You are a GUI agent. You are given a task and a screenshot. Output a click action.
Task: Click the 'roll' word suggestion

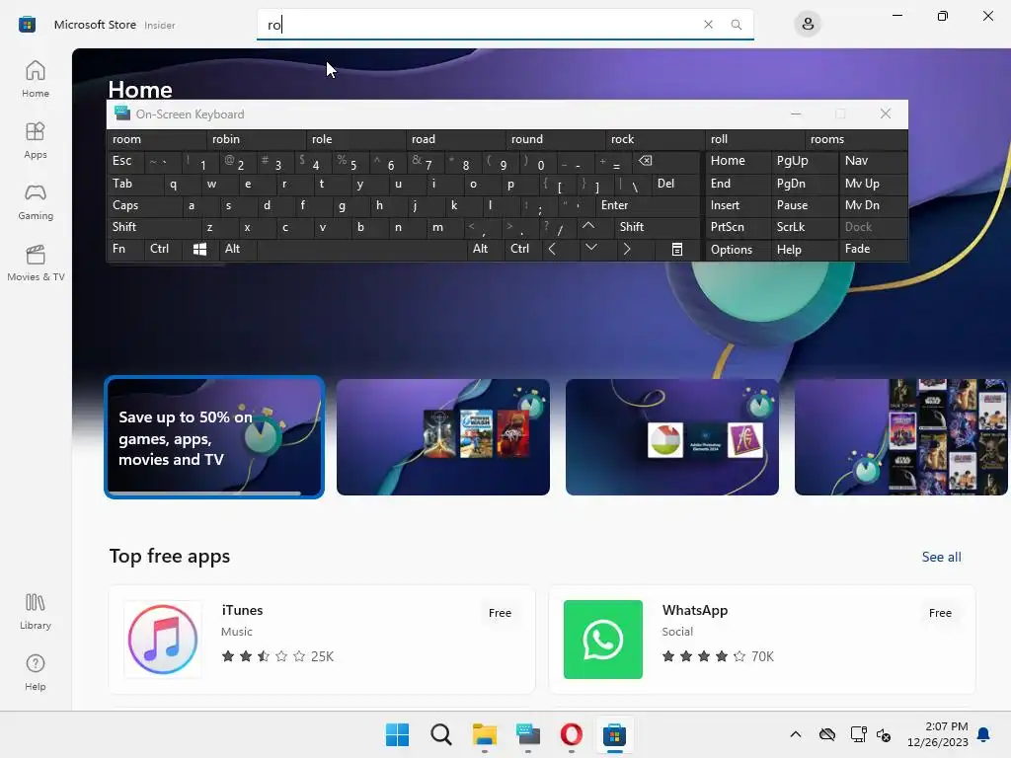pyautogui.click(x=755, y=139)
